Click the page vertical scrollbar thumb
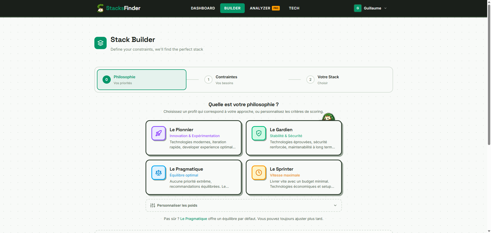Image resolution: width=491 pixels, height=233 pixels. pyautogui.click(x=489, y=74)
